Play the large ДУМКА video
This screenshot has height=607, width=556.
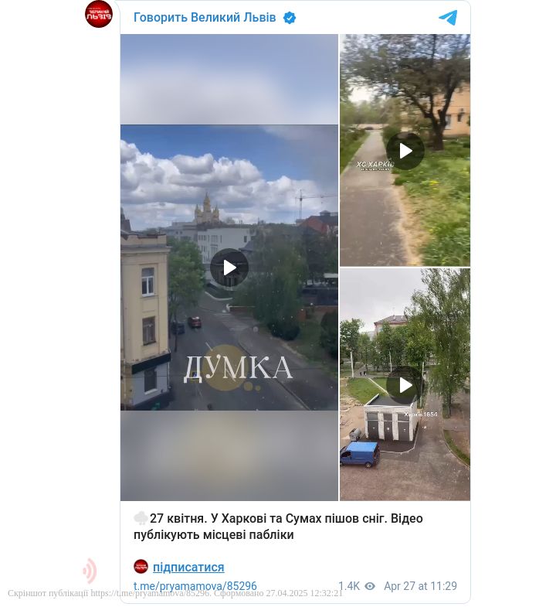229,268
